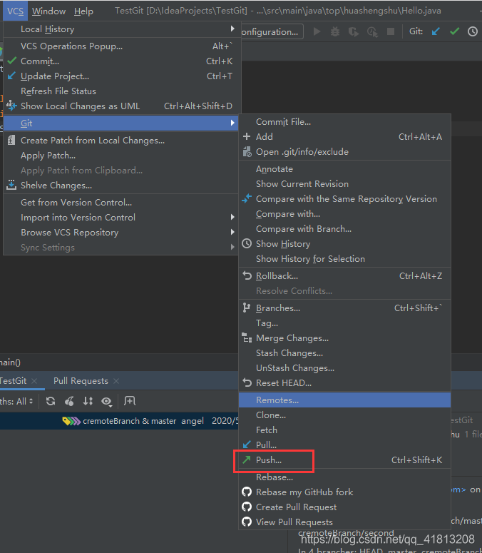Close the Pull Requests tab
This screenshot has width=482, height=553.
[116, 381]
